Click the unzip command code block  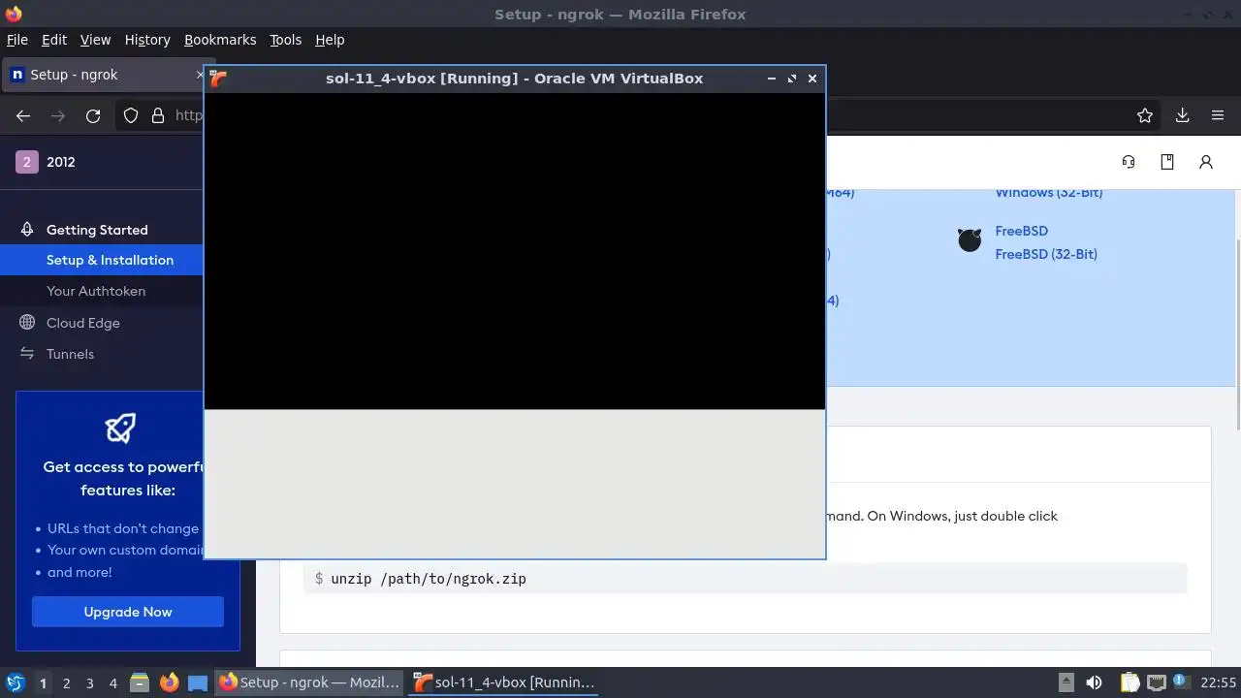pos(745,579)
